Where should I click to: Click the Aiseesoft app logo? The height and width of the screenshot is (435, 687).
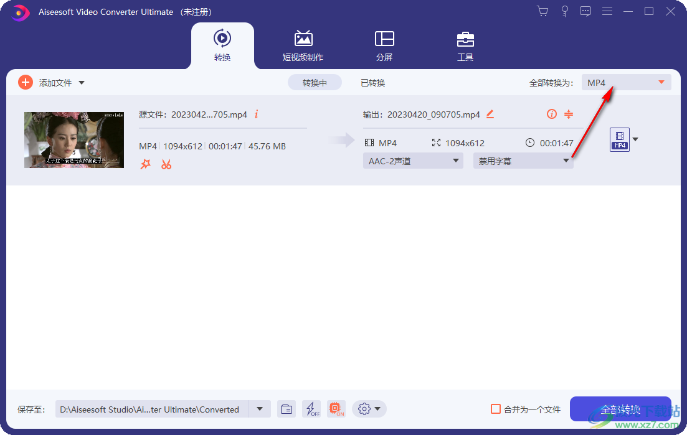point(20,12)
